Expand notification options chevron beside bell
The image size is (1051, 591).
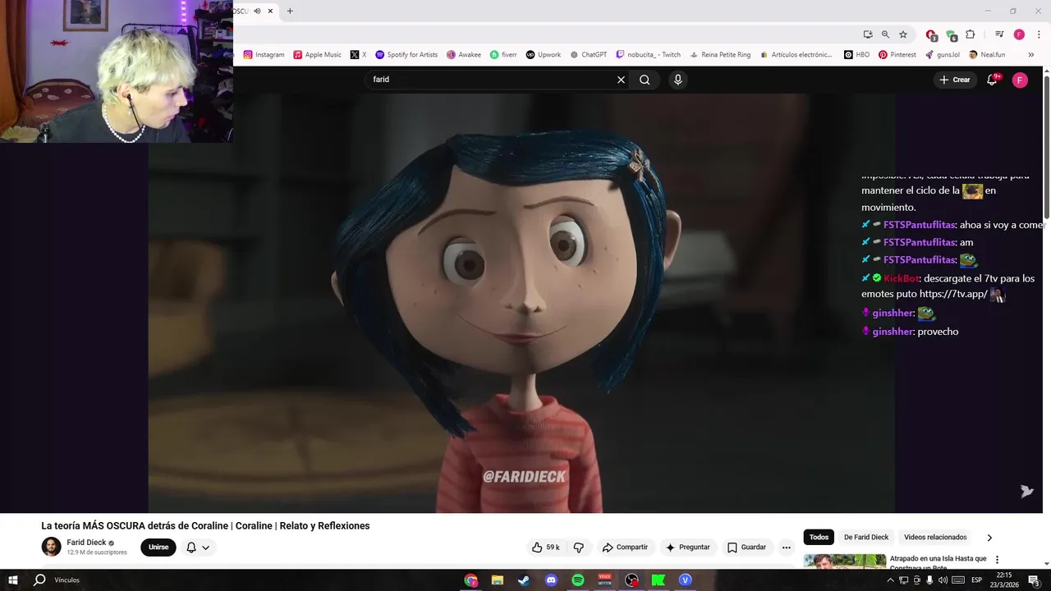tap(205, 547)
